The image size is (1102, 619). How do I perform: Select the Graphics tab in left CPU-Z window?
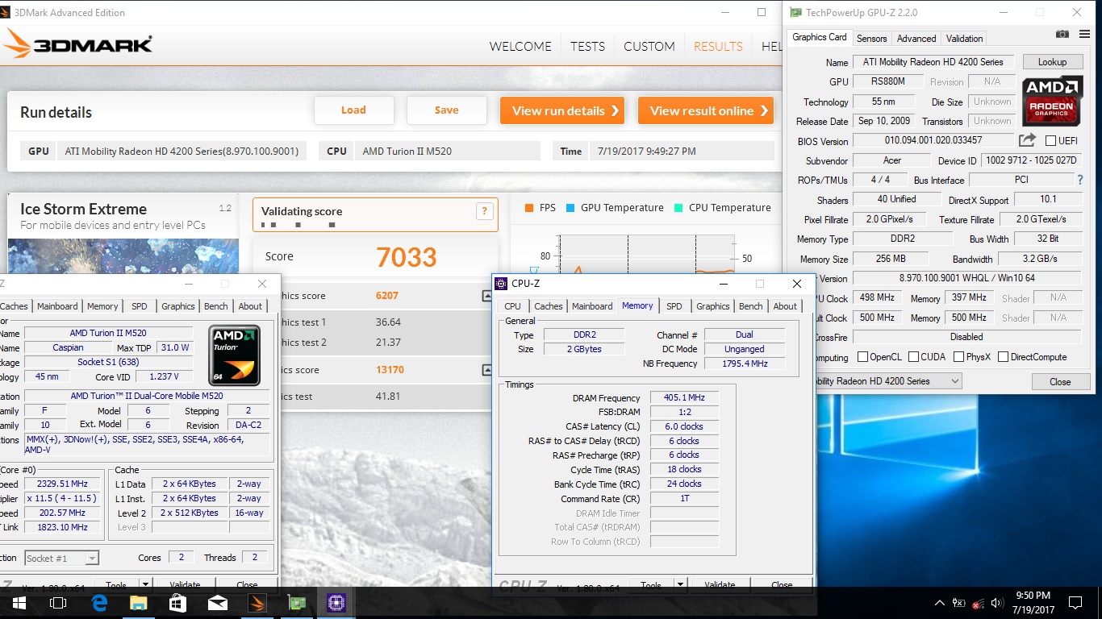coord(178,306)
